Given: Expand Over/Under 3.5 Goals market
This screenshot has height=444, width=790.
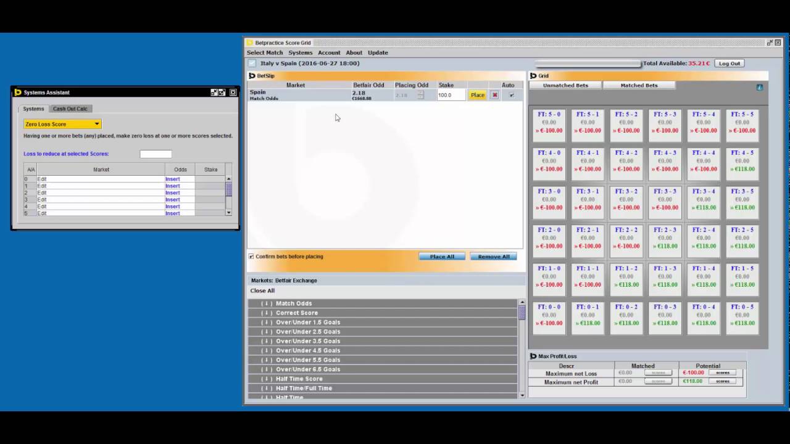Looking at the screenshot, I should click(383, 341).
